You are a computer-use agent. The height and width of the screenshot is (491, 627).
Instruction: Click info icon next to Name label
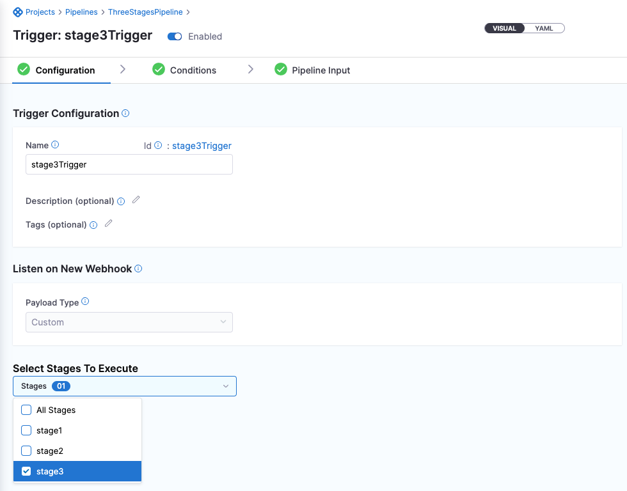[x=55, y=145]
